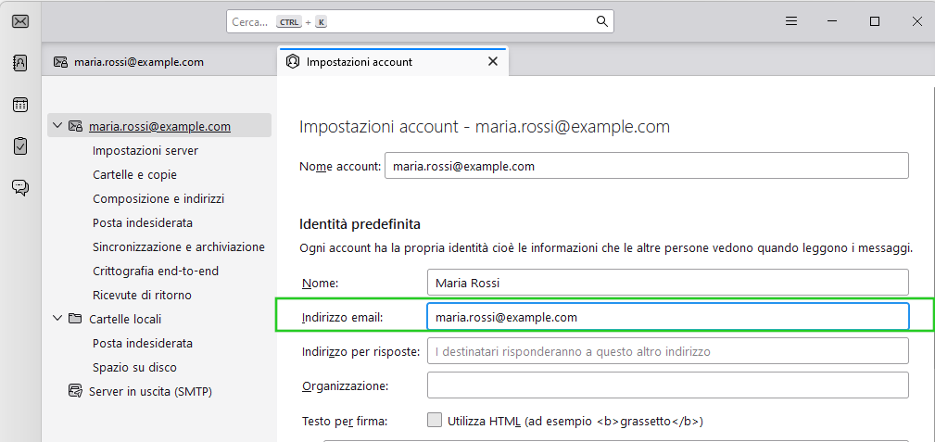Open the Mail space envelope icon
Viewport: 935px width, 442px height.
coord(20,21)
